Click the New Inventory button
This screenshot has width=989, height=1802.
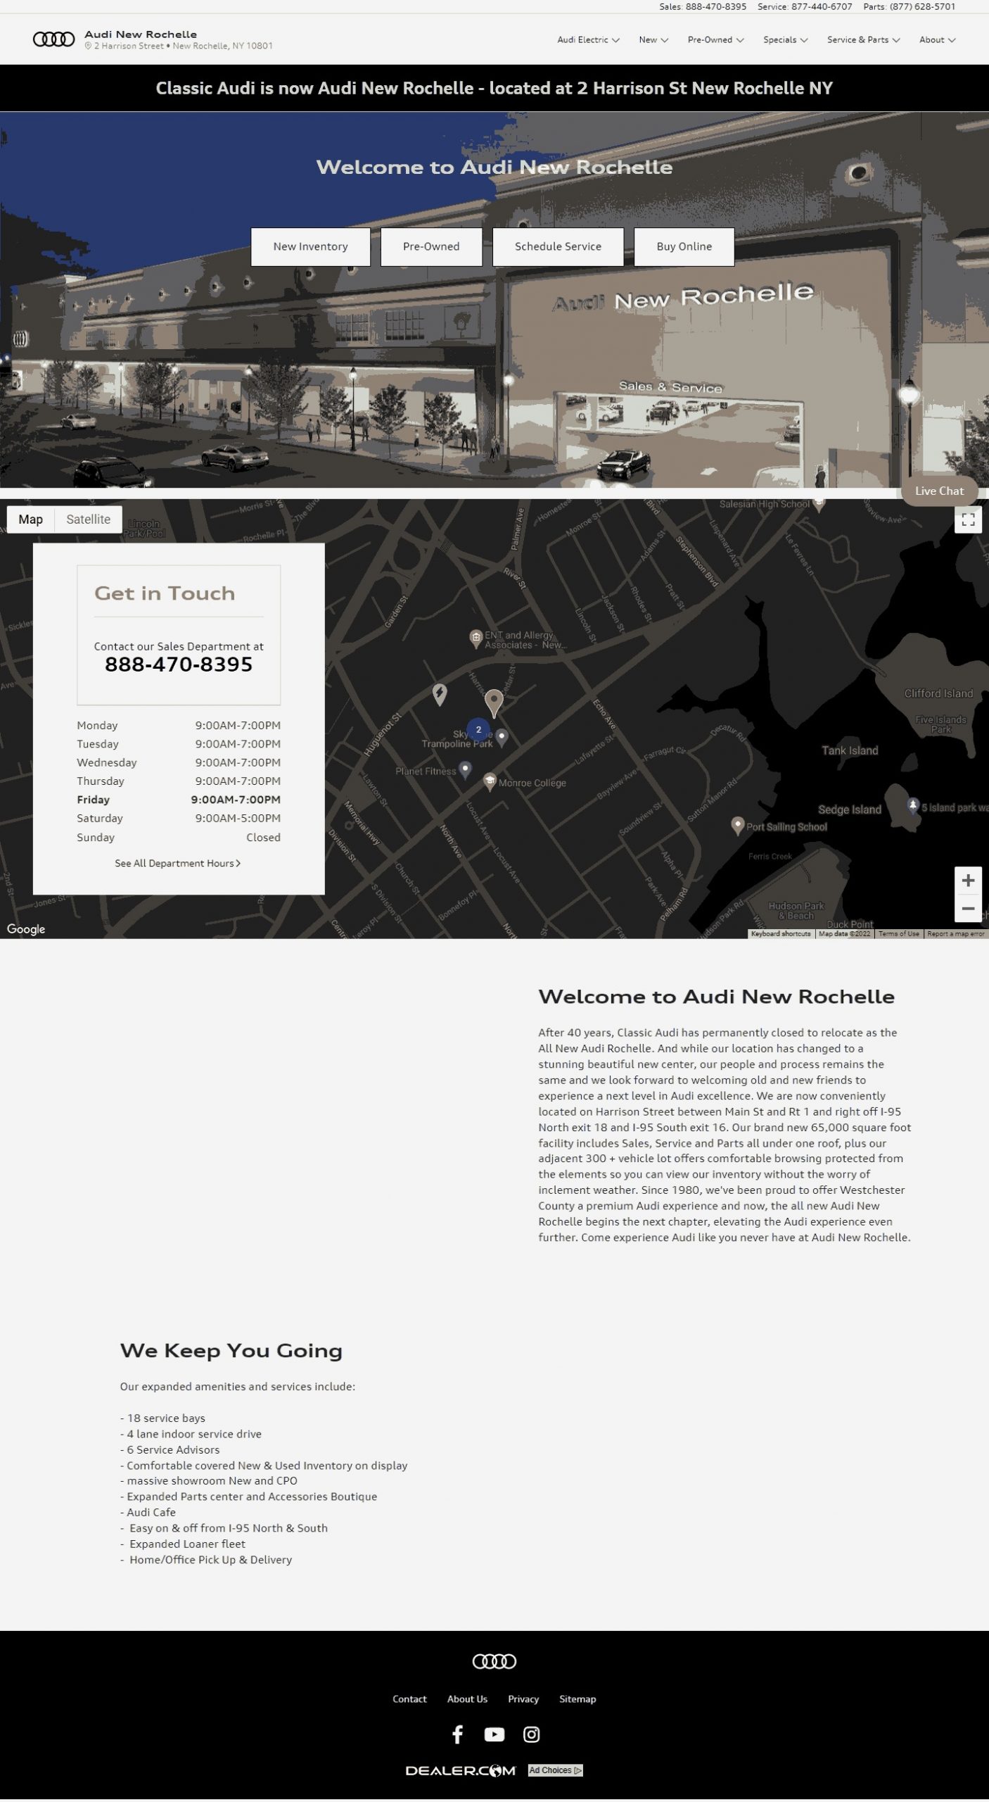[310, 246]
